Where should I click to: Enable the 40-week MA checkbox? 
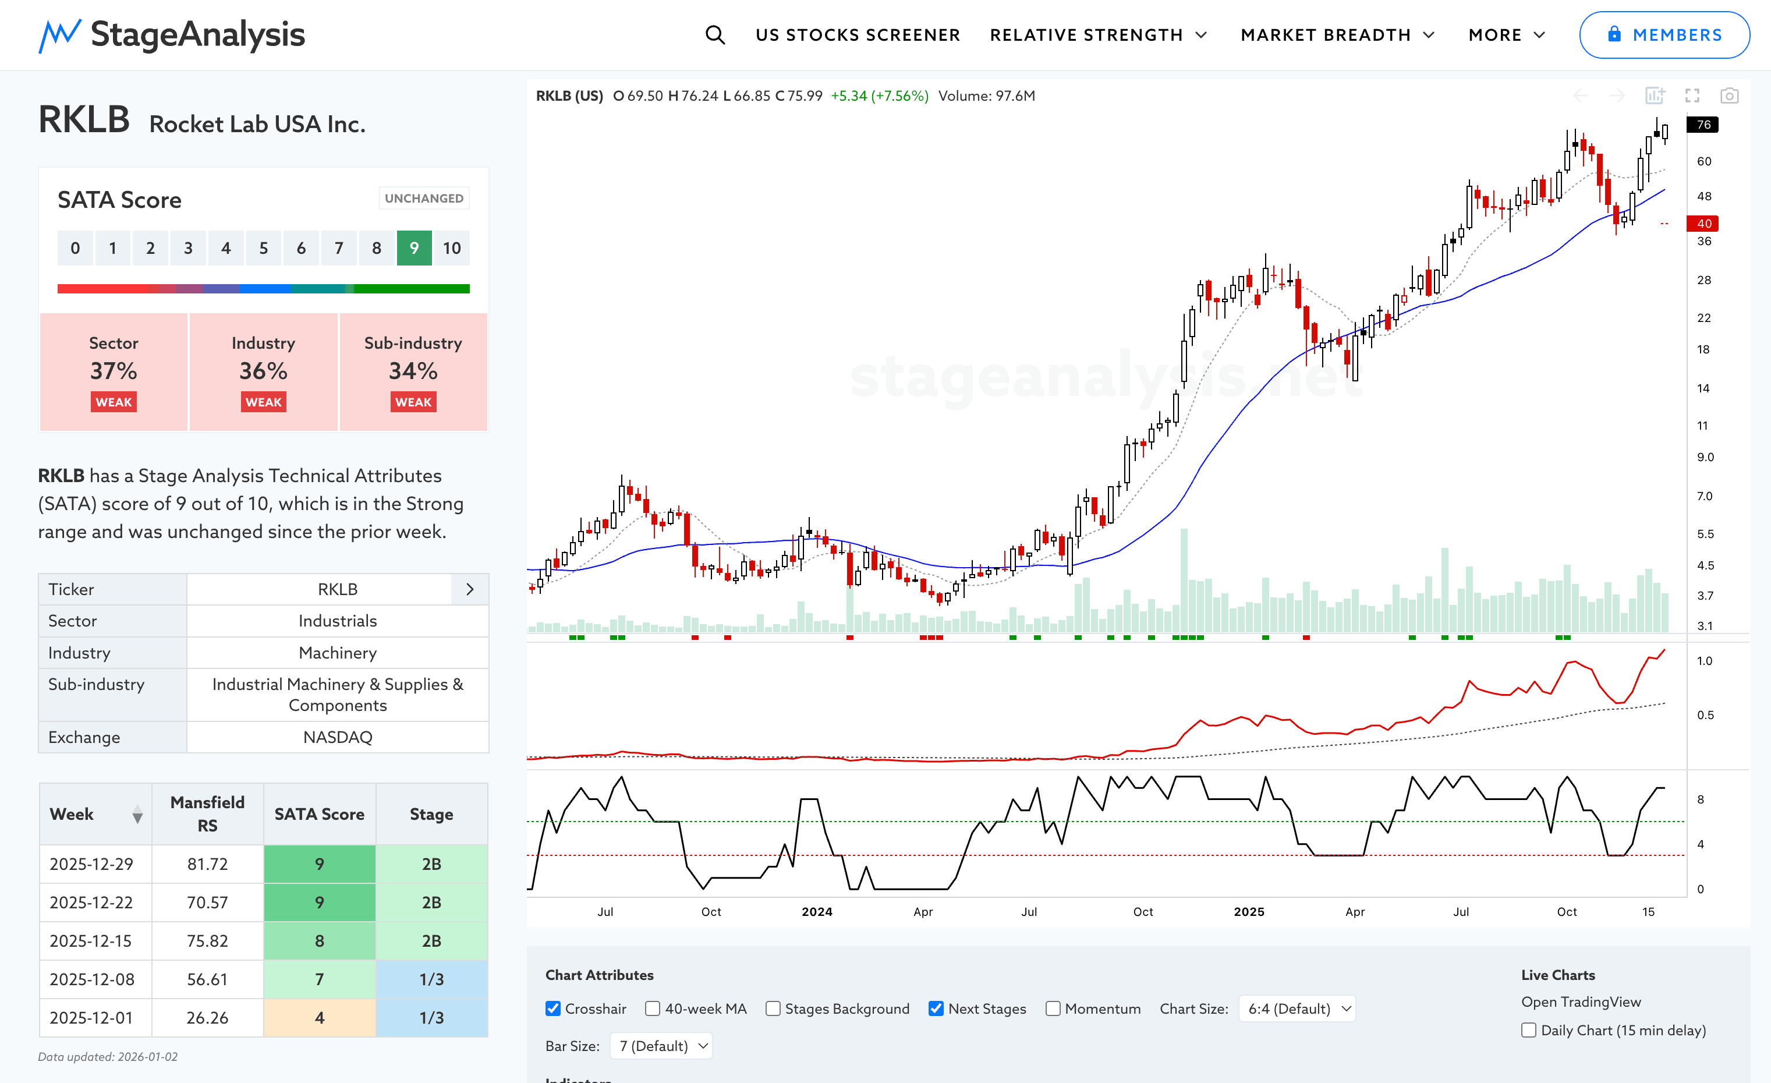click(653, 1008)
